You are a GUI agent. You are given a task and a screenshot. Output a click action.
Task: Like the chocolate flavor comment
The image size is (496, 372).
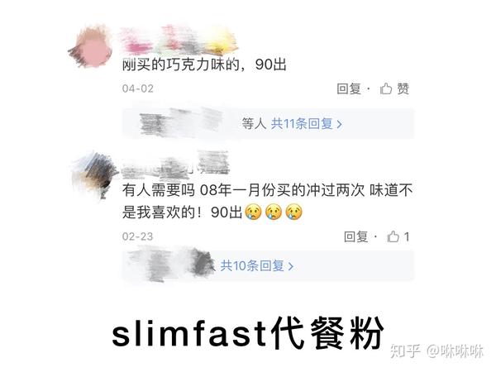pyautogui.click(x=394, y=88)
